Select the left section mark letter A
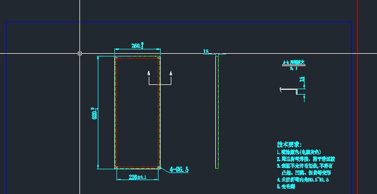This screenshot has width=377, height=194. [x=149, y=73]
